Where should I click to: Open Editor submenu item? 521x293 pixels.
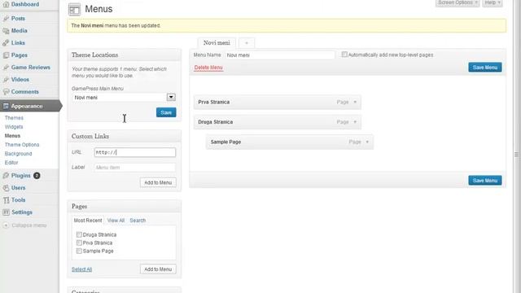pos(11,163)
